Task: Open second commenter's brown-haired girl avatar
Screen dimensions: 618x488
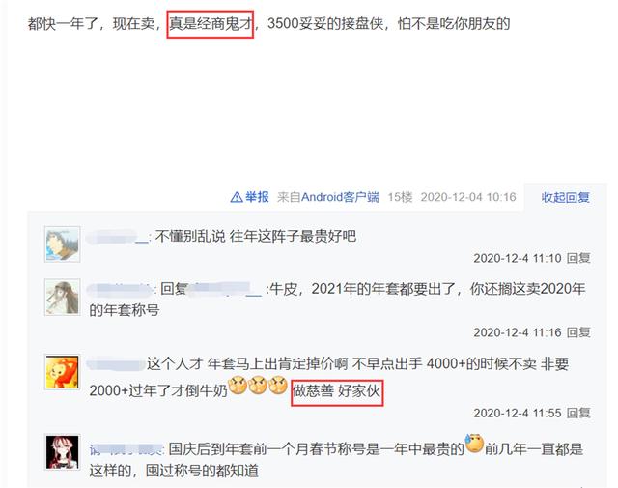Action: (62, 297)
